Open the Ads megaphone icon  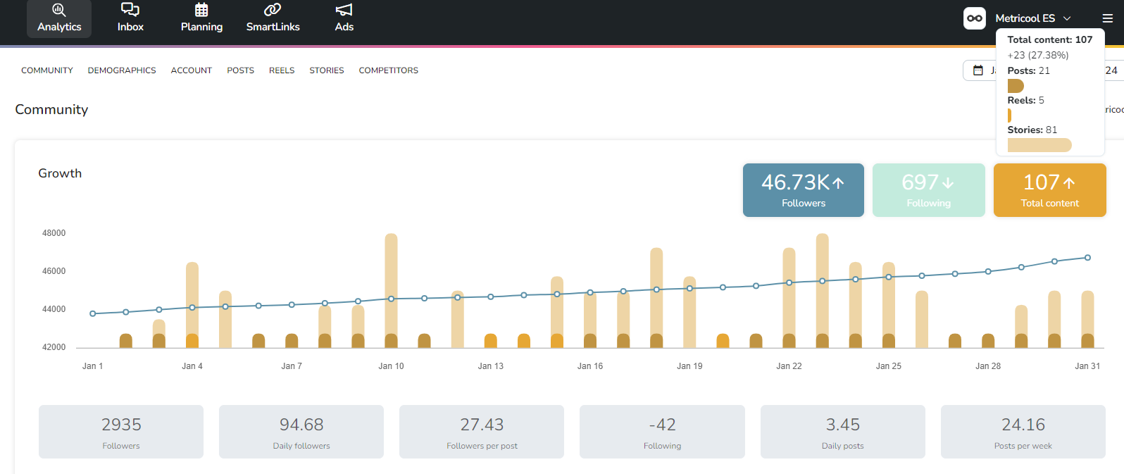click(x=344, y=10)
